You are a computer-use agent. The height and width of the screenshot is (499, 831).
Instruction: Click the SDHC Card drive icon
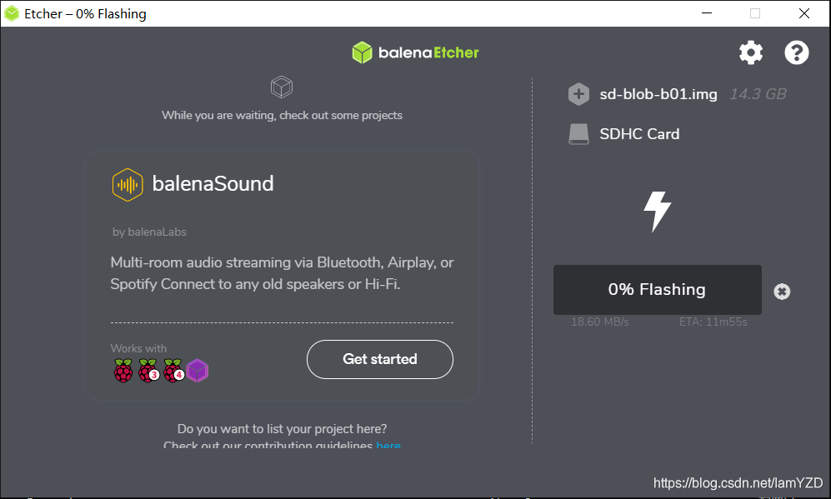click(x=578, y=134)
